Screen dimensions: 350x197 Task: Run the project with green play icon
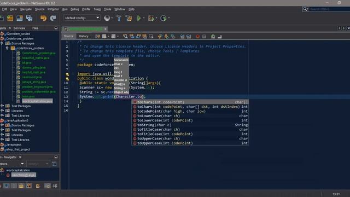pos(139,18)
